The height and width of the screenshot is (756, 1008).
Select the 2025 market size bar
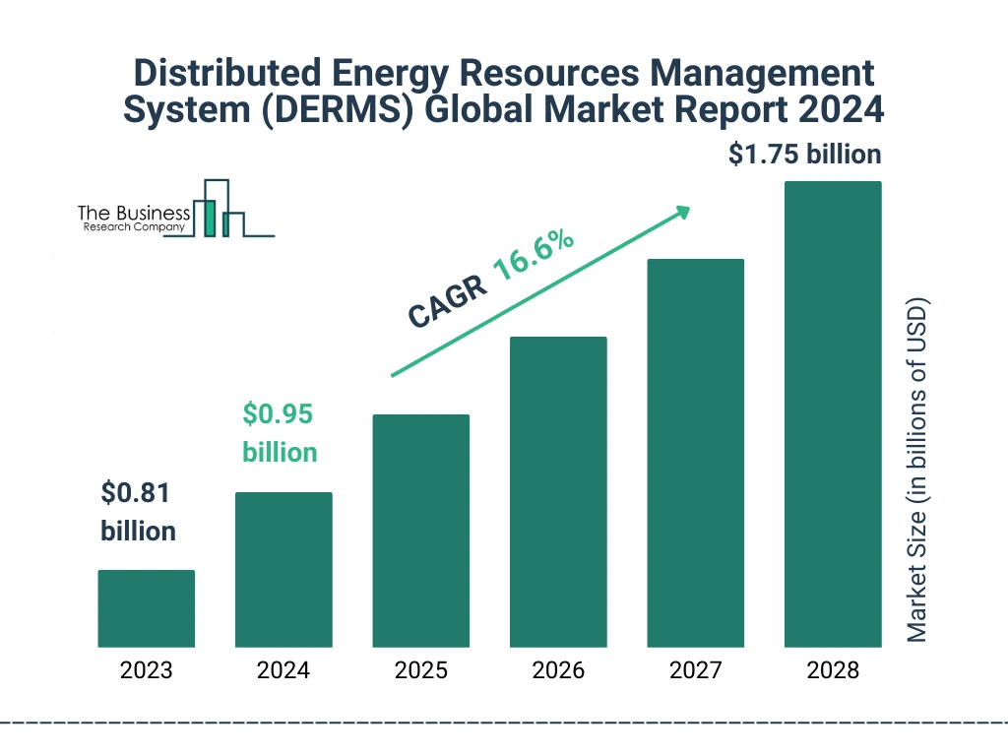pyautogui.click(x=420, y=532)
